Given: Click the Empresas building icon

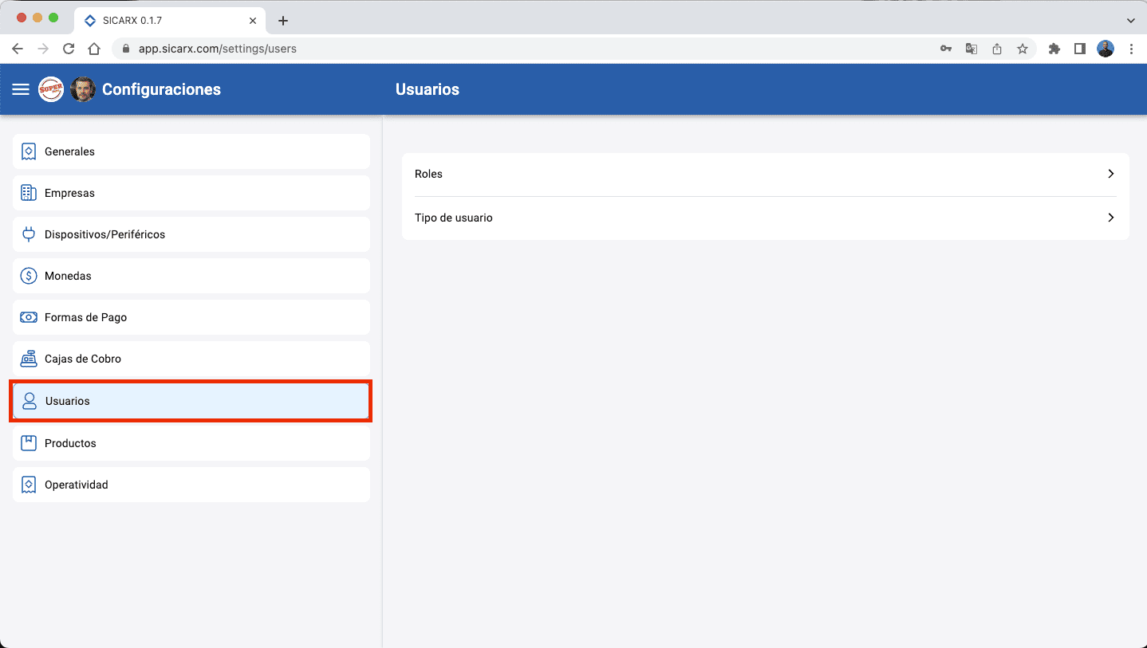Looking at the screenshot, I should coord(29,193).
